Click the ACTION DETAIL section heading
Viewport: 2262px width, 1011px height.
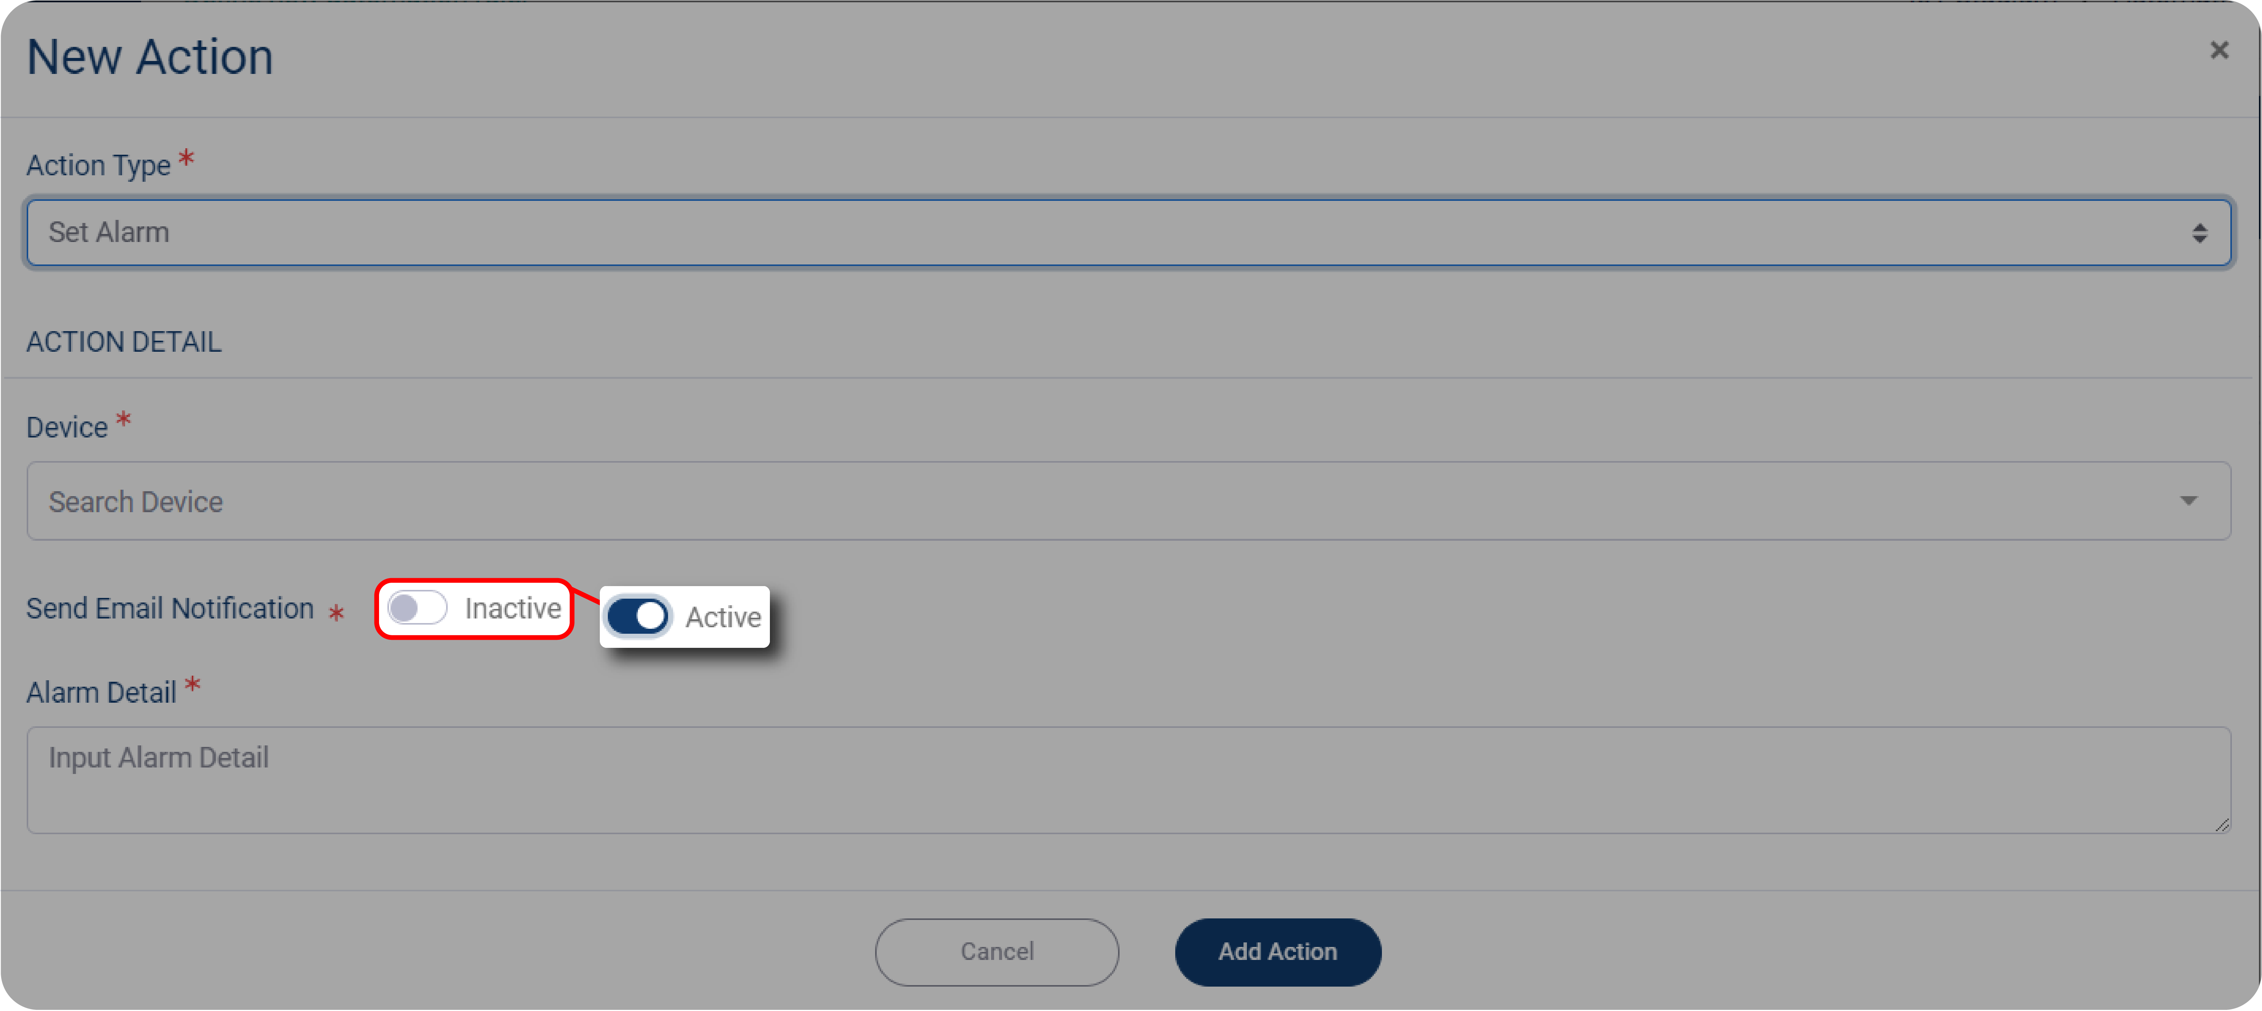coord(124,341)
